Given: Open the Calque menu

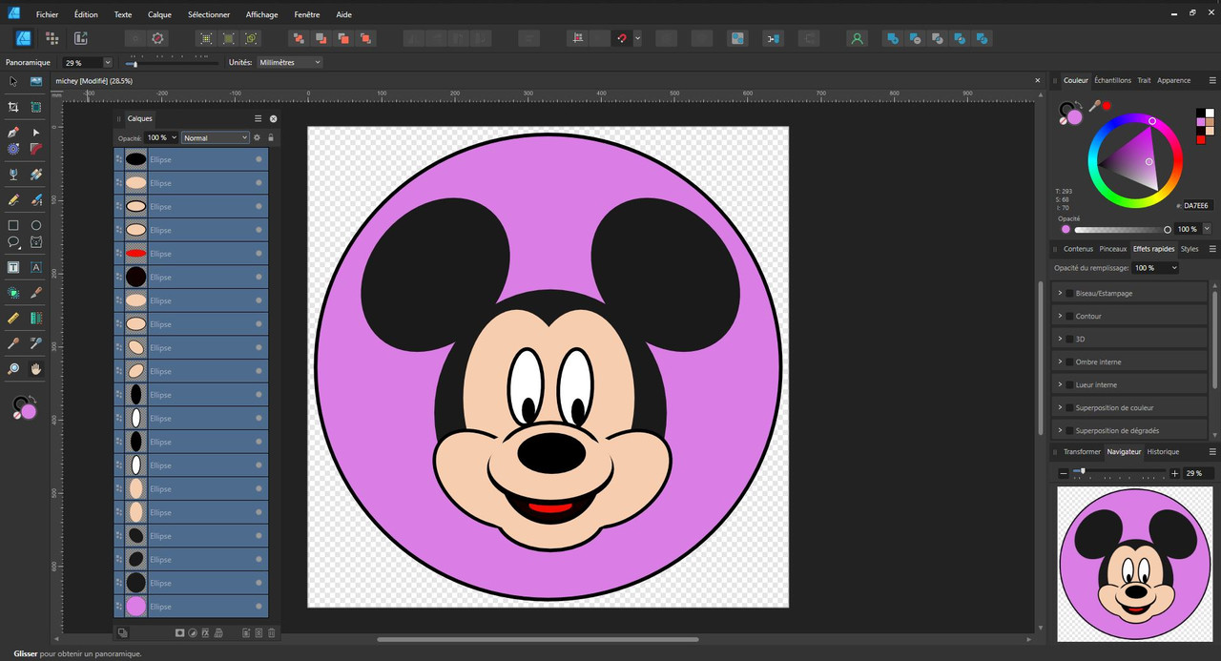Looking at the screenshot, I should [159, 14].
